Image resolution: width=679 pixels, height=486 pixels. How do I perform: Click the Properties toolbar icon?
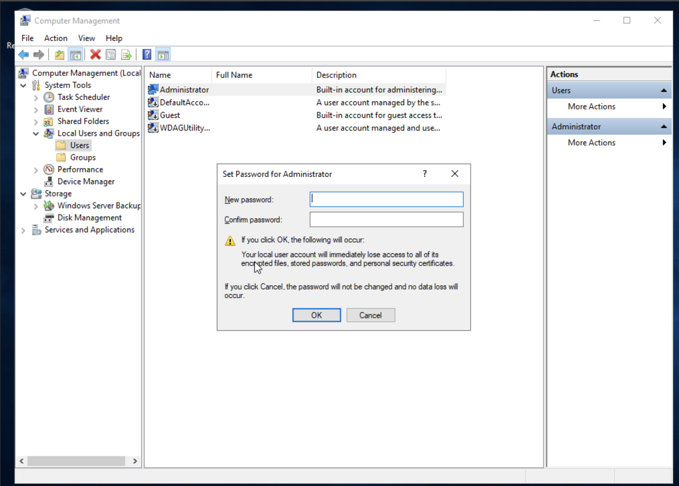tap(111, 55)
